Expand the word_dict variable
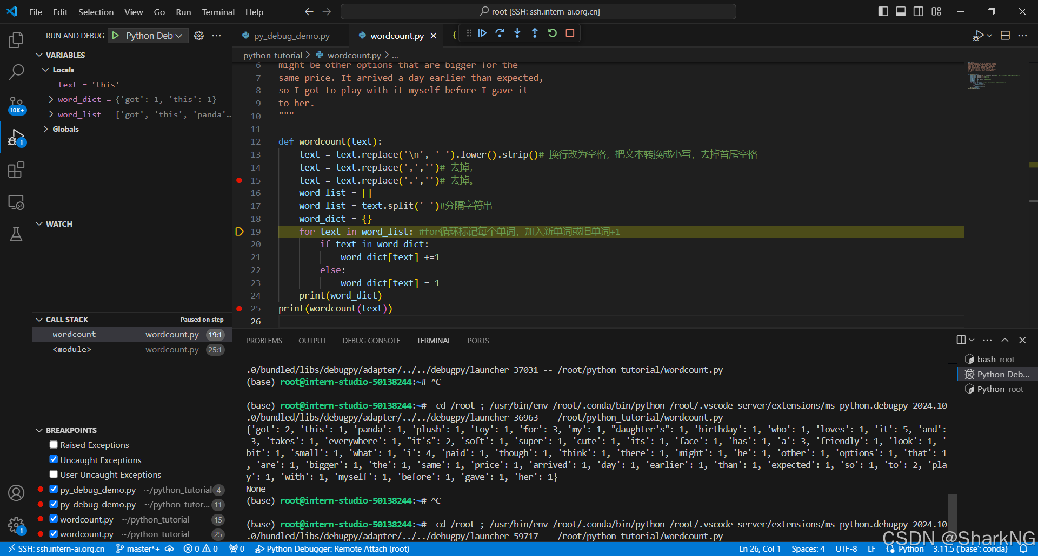 coord(51,99)
